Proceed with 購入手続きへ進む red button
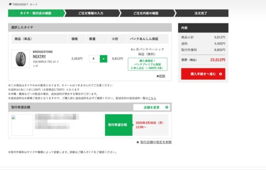Viewport: 266px width, 170px height. coord(203,74)
